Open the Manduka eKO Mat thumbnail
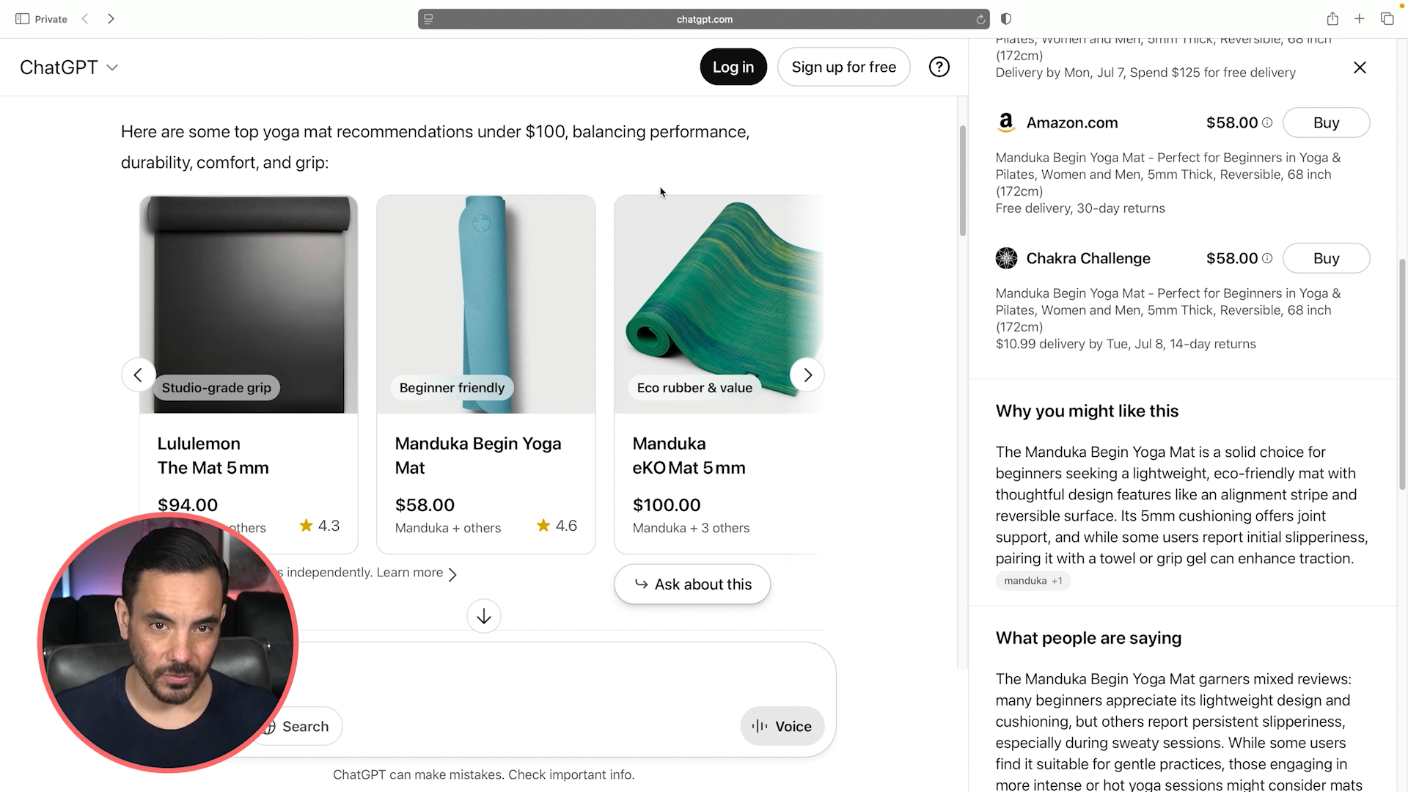 pyautogui.click(x=720, y=304)
